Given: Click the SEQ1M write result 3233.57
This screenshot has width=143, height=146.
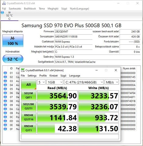Looking at the screenshot, I should coord(99,96).
